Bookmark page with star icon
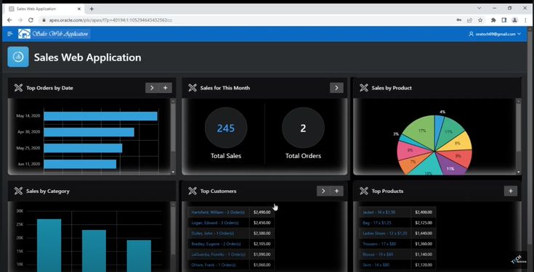This screenshot has width=534, height=272. pyautogui.click(x=480, y=20)
